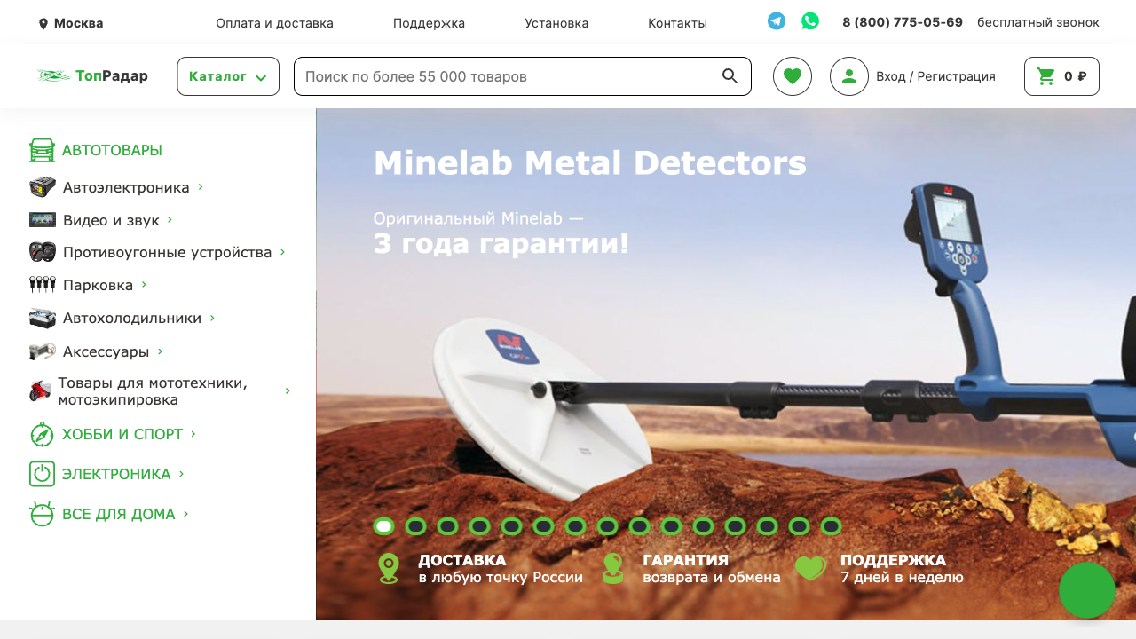Open the Контакты menu item
This screenshot has height=639, width=1136.
coord(677,23)
